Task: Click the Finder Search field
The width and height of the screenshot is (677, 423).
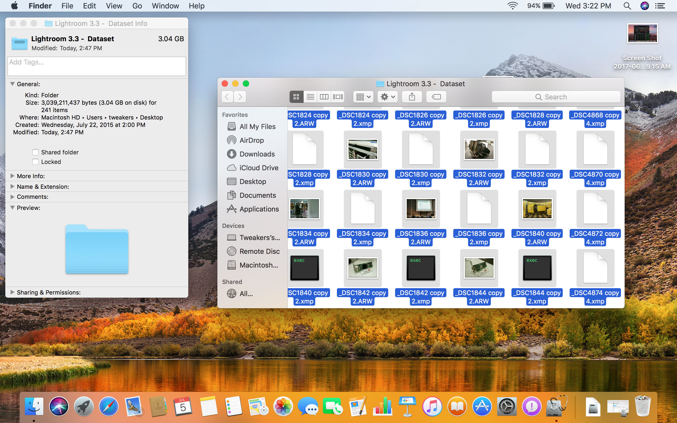Action: pyautogui.click(x=556, y=97)
